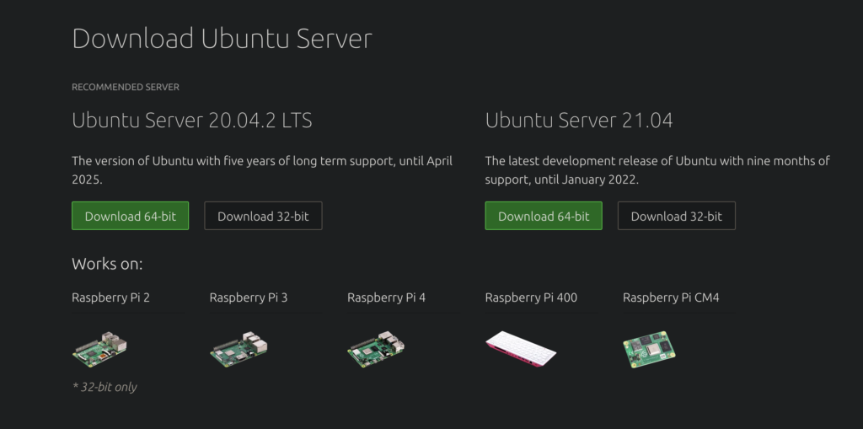Click the Raspberry Pi 2 board image
This screenshot has height=429, width=863.
(100, 349)
